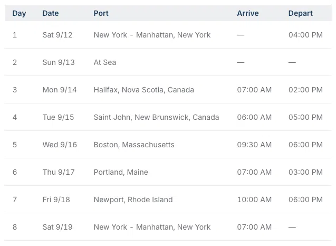
Task: Click the 09:30 AM arrival time
Action: pyautogui.click(x=254, y=145)
